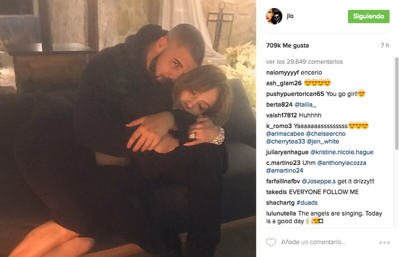399x257 pixels.
Task: Click the posted photo
Action: tap(128, 128)
